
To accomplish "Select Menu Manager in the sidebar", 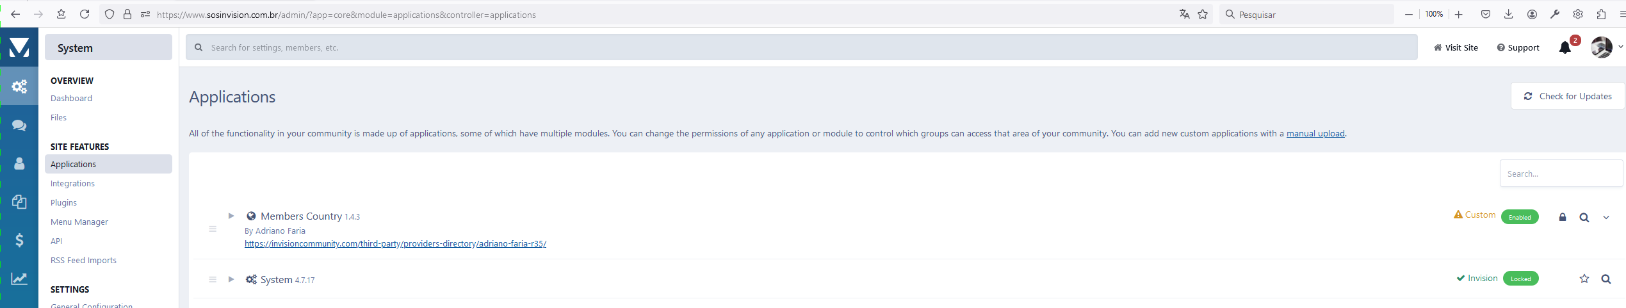I will click(79, 222).
